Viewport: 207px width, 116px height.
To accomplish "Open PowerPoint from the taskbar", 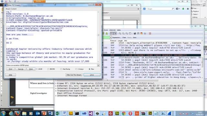I will click(x=44, y=113).
